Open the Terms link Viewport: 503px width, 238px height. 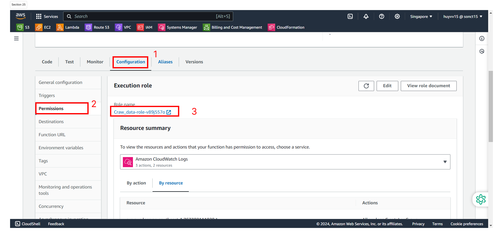tap(437, 224)
